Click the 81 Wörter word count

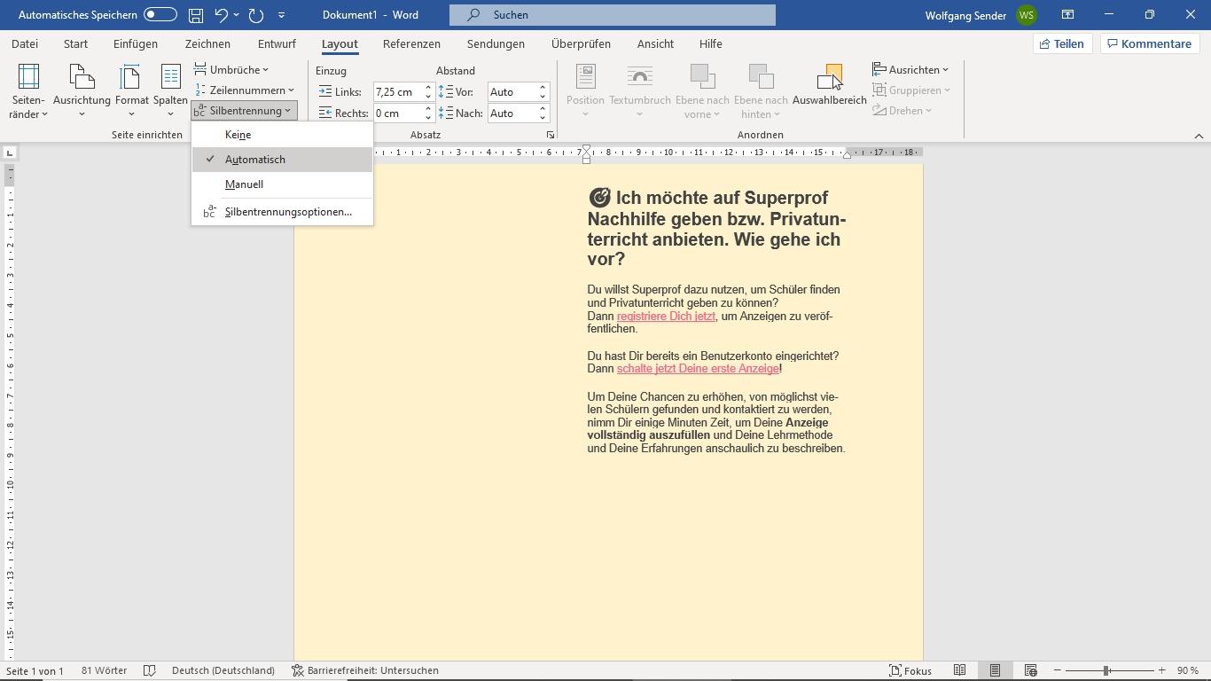point(104,670)
